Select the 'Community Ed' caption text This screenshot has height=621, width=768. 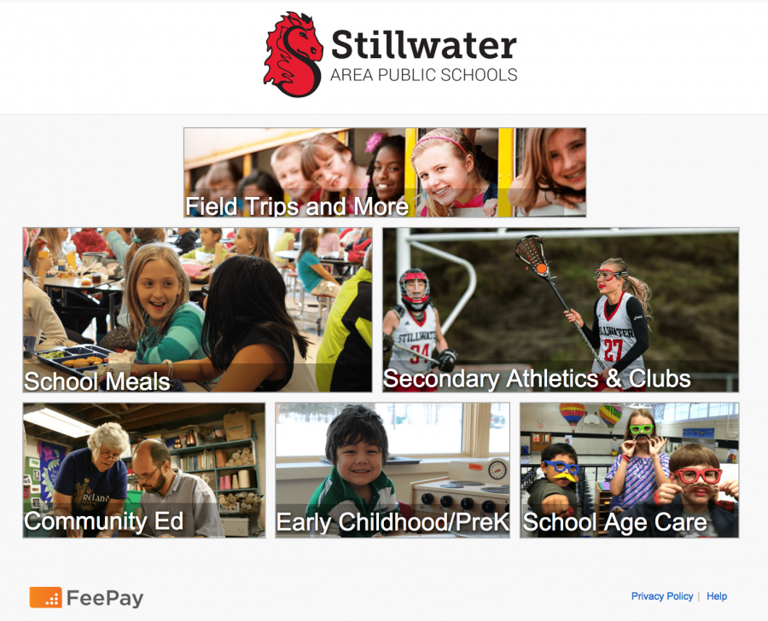pos(104,521)
